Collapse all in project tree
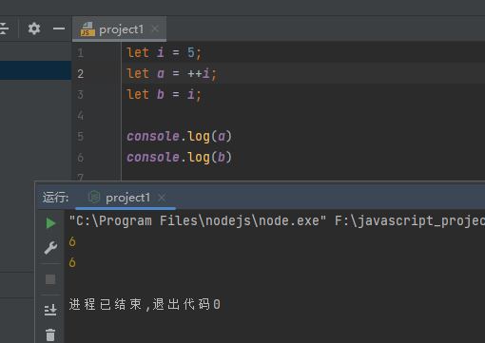The width and height of the screenshot is (485, 343). pos(4,29)
